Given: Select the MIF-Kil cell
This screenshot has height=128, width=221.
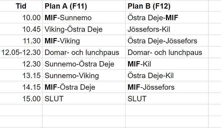Looking at the screenshot, I should 139,64.
